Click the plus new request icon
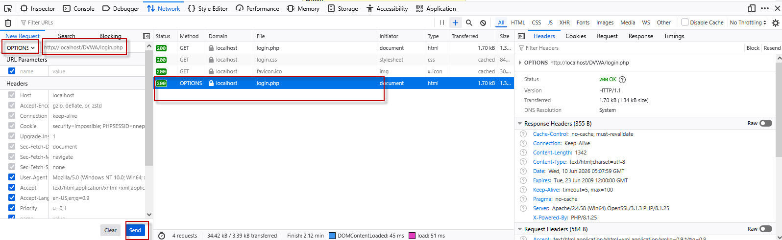Viewport: 782px width, 240px height. (x=455, y=22)
